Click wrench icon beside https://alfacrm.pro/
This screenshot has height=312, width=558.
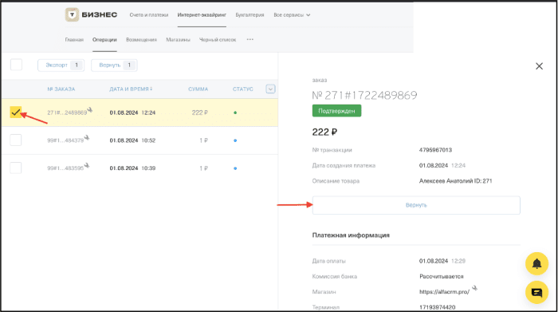[x=474, y=288]
